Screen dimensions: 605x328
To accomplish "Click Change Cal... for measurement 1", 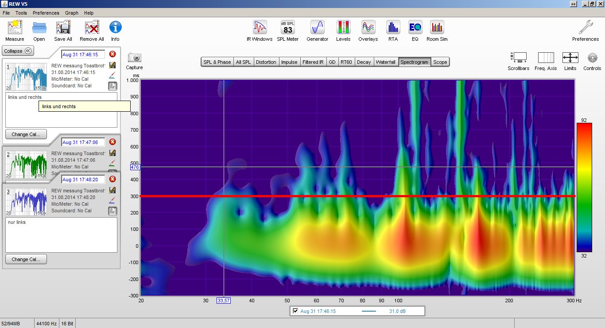I will (26, 134).
